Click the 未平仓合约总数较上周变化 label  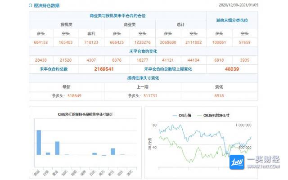click(x=168, y=69)
